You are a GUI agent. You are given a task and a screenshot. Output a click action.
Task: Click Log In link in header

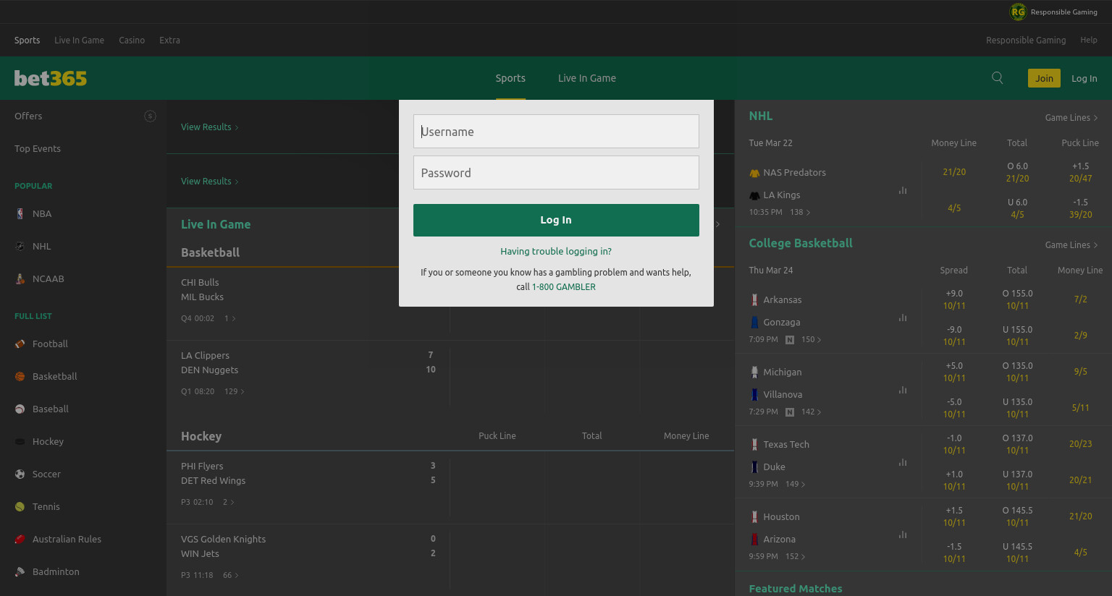pos(1084,79)
